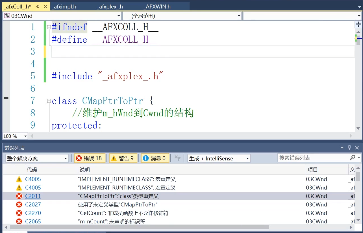Toggle the 消息 0 filter
The image size is (363, 233).
[155, 158]
